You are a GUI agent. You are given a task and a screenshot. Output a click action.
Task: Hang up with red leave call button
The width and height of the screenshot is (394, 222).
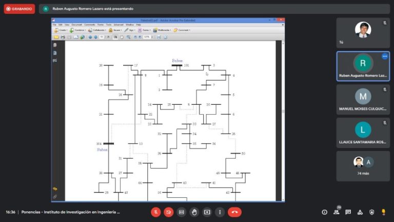234,212
